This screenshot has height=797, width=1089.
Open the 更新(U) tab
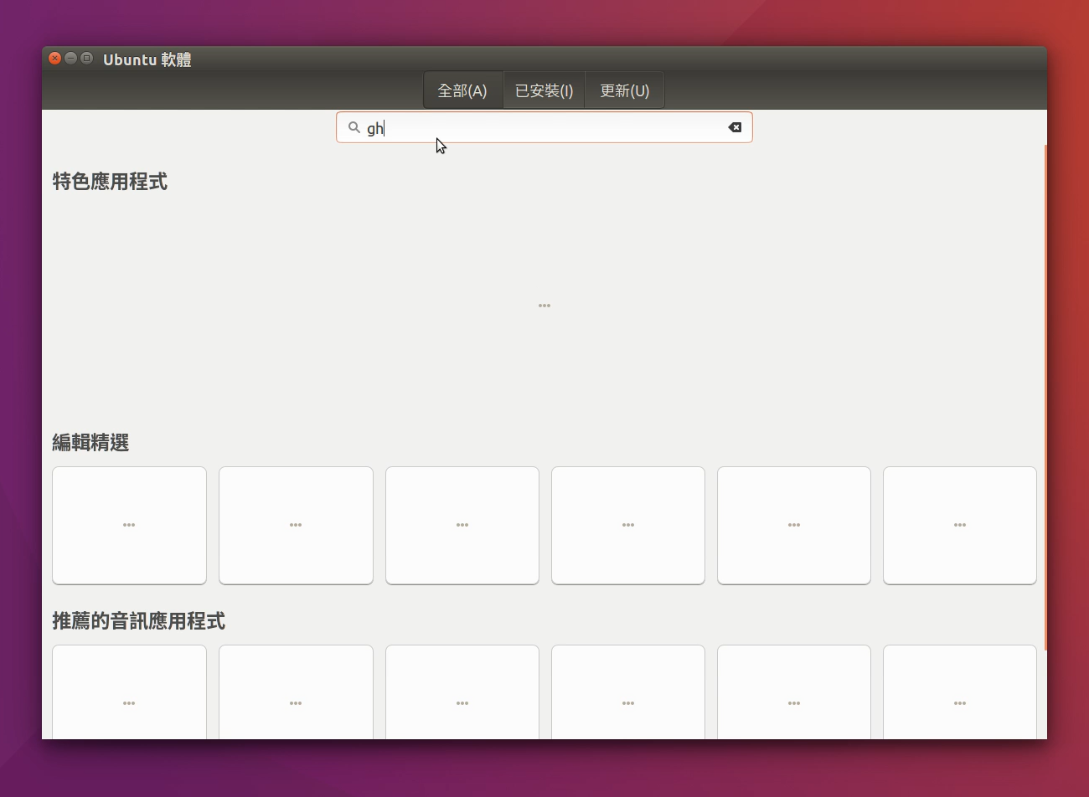[x=624, y=90]
